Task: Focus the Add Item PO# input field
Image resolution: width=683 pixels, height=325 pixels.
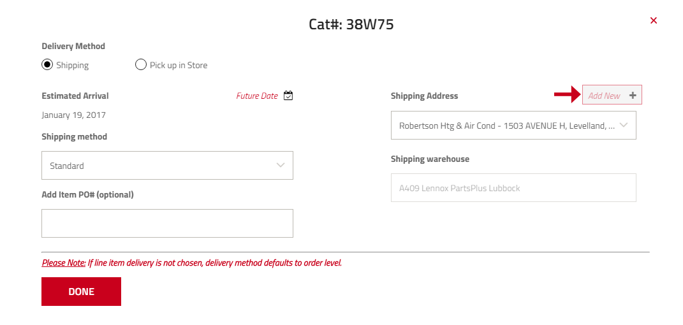Action: [167, 223]
